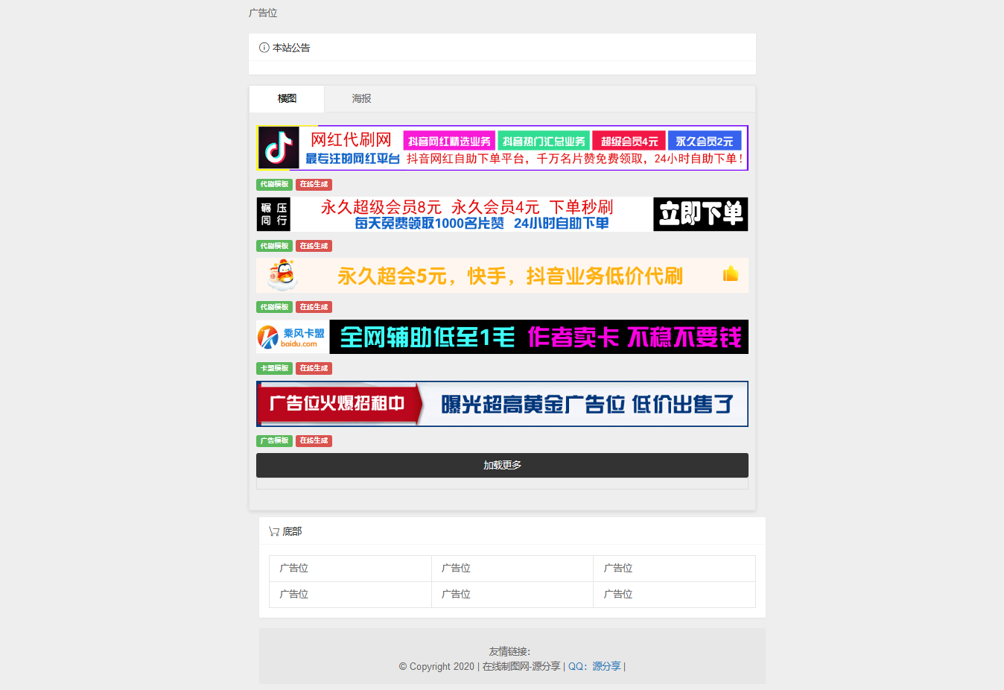Click the 广告位 text at page top
This screenshot has height=690, width=1004.
(x=263, y=13)
